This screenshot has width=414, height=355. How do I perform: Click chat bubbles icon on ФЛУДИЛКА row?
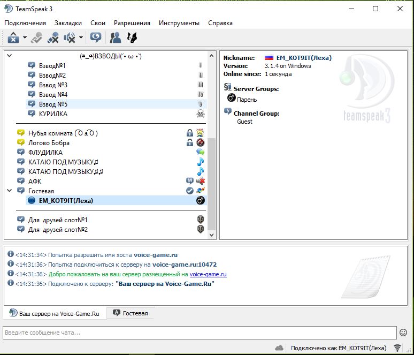pos(201,152)
